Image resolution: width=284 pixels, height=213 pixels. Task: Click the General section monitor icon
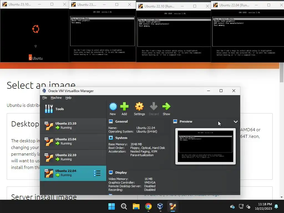[x=111, y=121]
